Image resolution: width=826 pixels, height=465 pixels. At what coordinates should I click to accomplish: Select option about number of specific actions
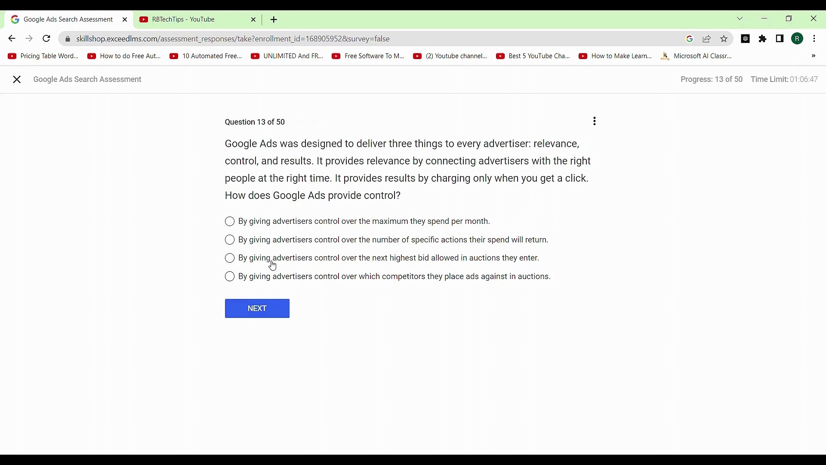[x=230, y=240]
